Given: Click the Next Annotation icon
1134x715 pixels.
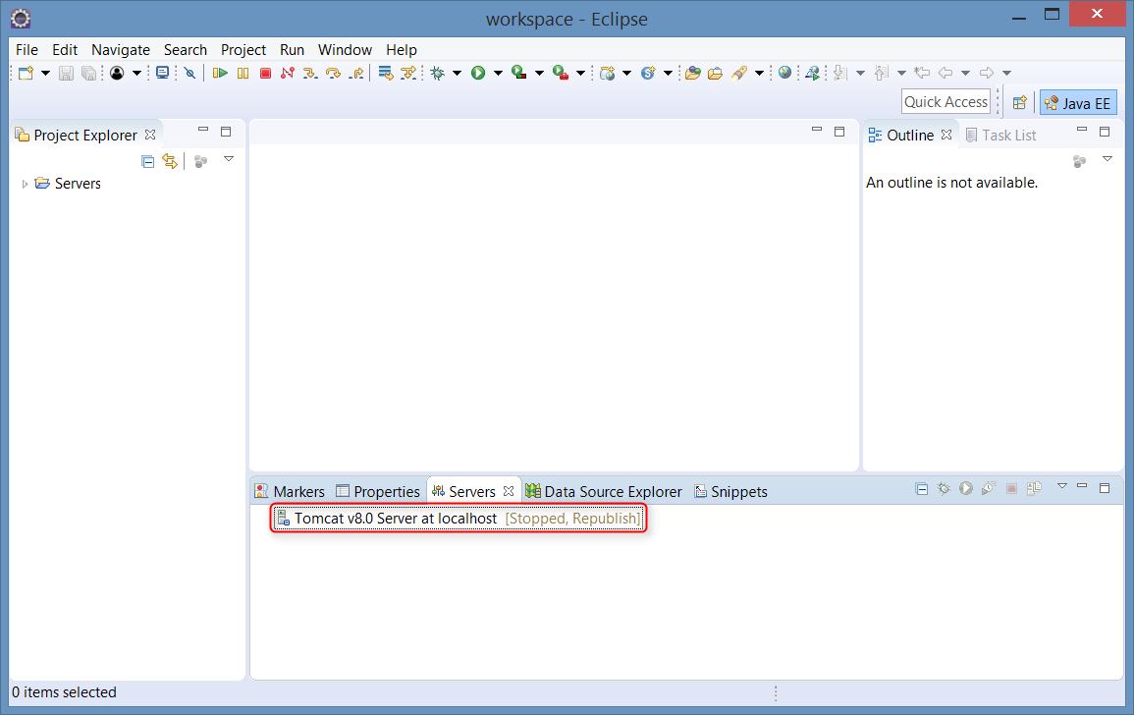Looking at the screenshot, I should [x=839, y=73].
